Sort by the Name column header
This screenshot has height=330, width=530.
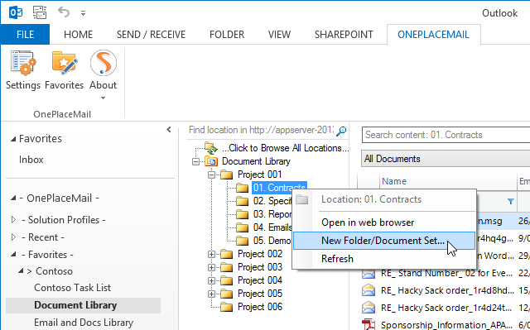click(x=449, y=181)
